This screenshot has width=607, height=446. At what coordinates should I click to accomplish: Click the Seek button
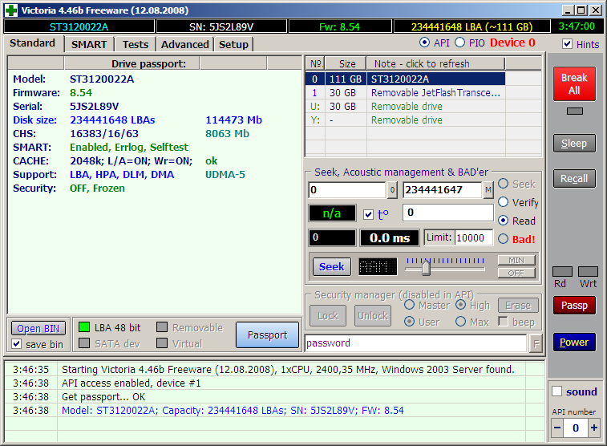coord(332,267)
